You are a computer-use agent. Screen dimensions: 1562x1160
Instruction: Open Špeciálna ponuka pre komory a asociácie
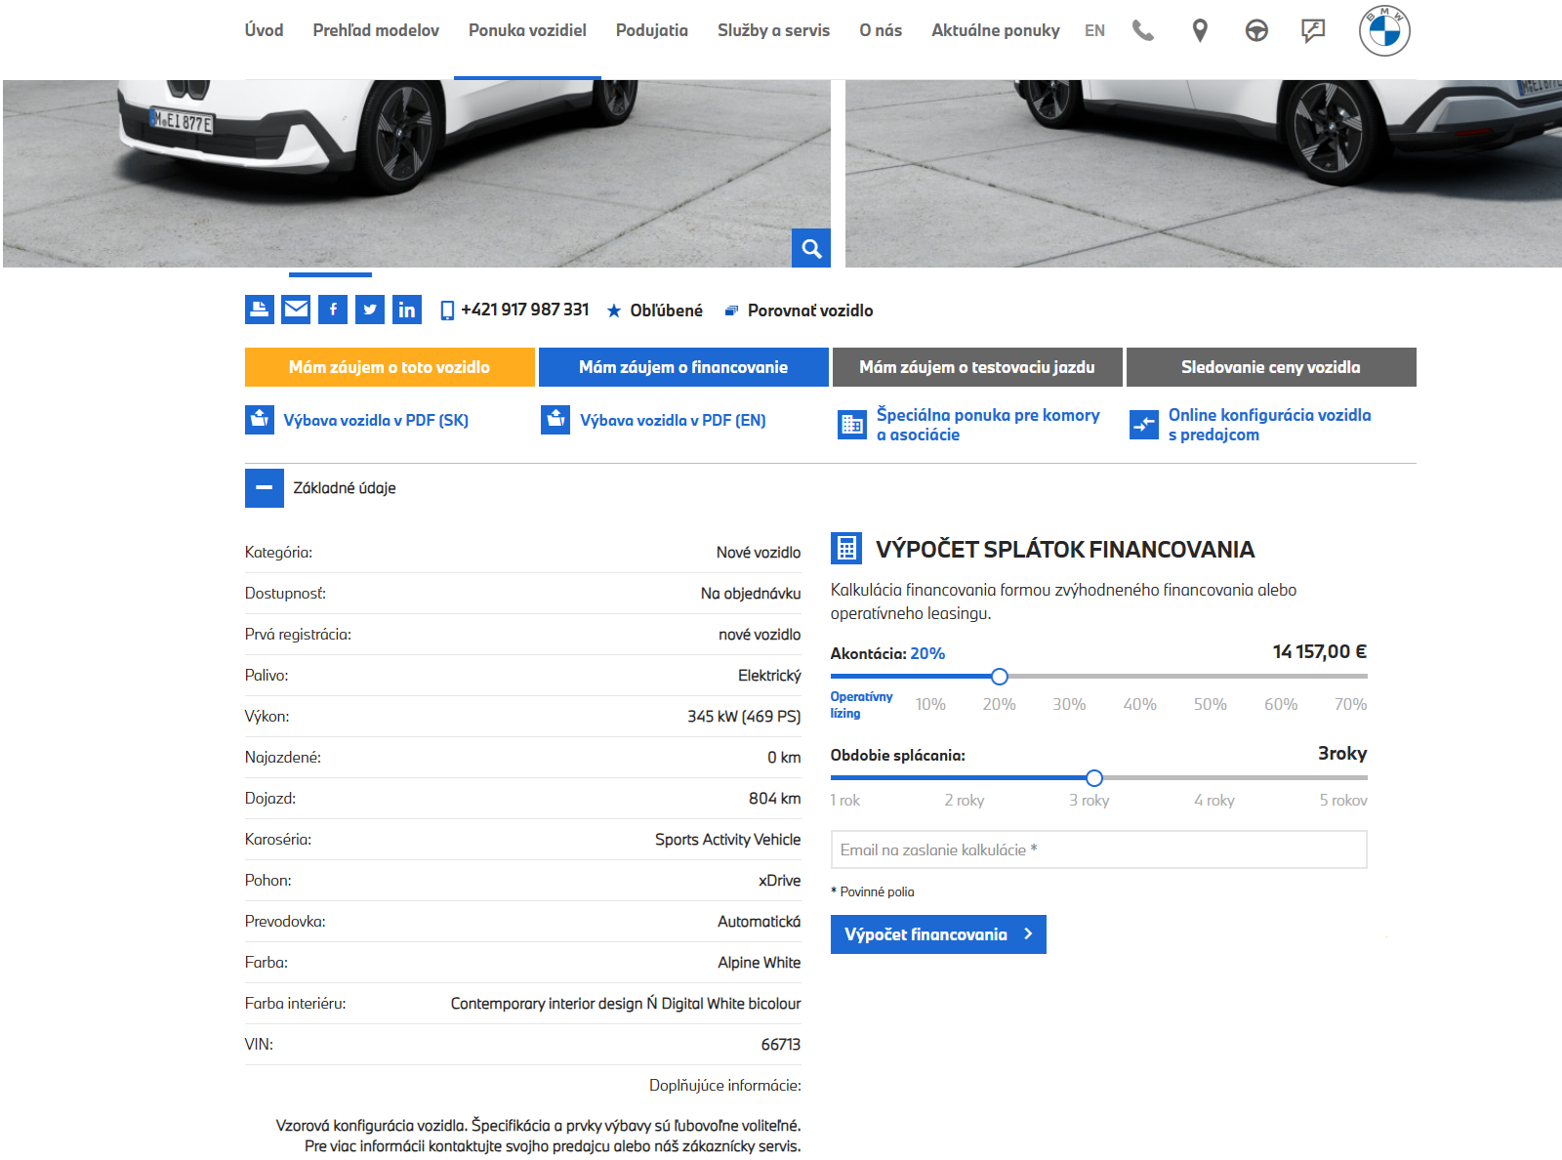(x=969, y=425)
